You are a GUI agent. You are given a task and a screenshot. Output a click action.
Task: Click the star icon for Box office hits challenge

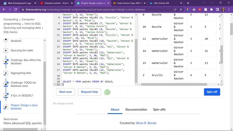6,61
